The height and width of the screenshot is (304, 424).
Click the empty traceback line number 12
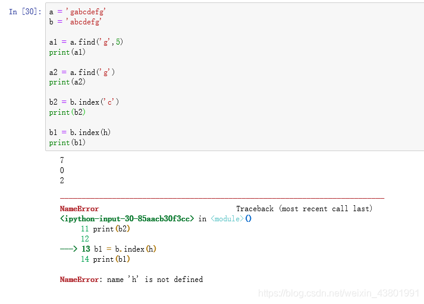pos(84,239)
